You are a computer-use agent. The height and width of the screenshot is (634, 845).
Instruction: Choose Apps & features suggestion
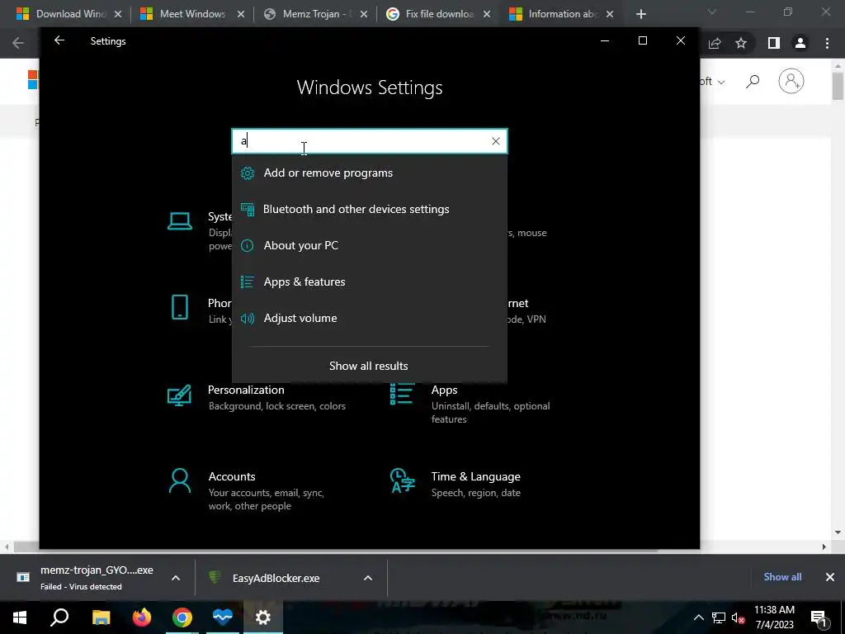369,282
